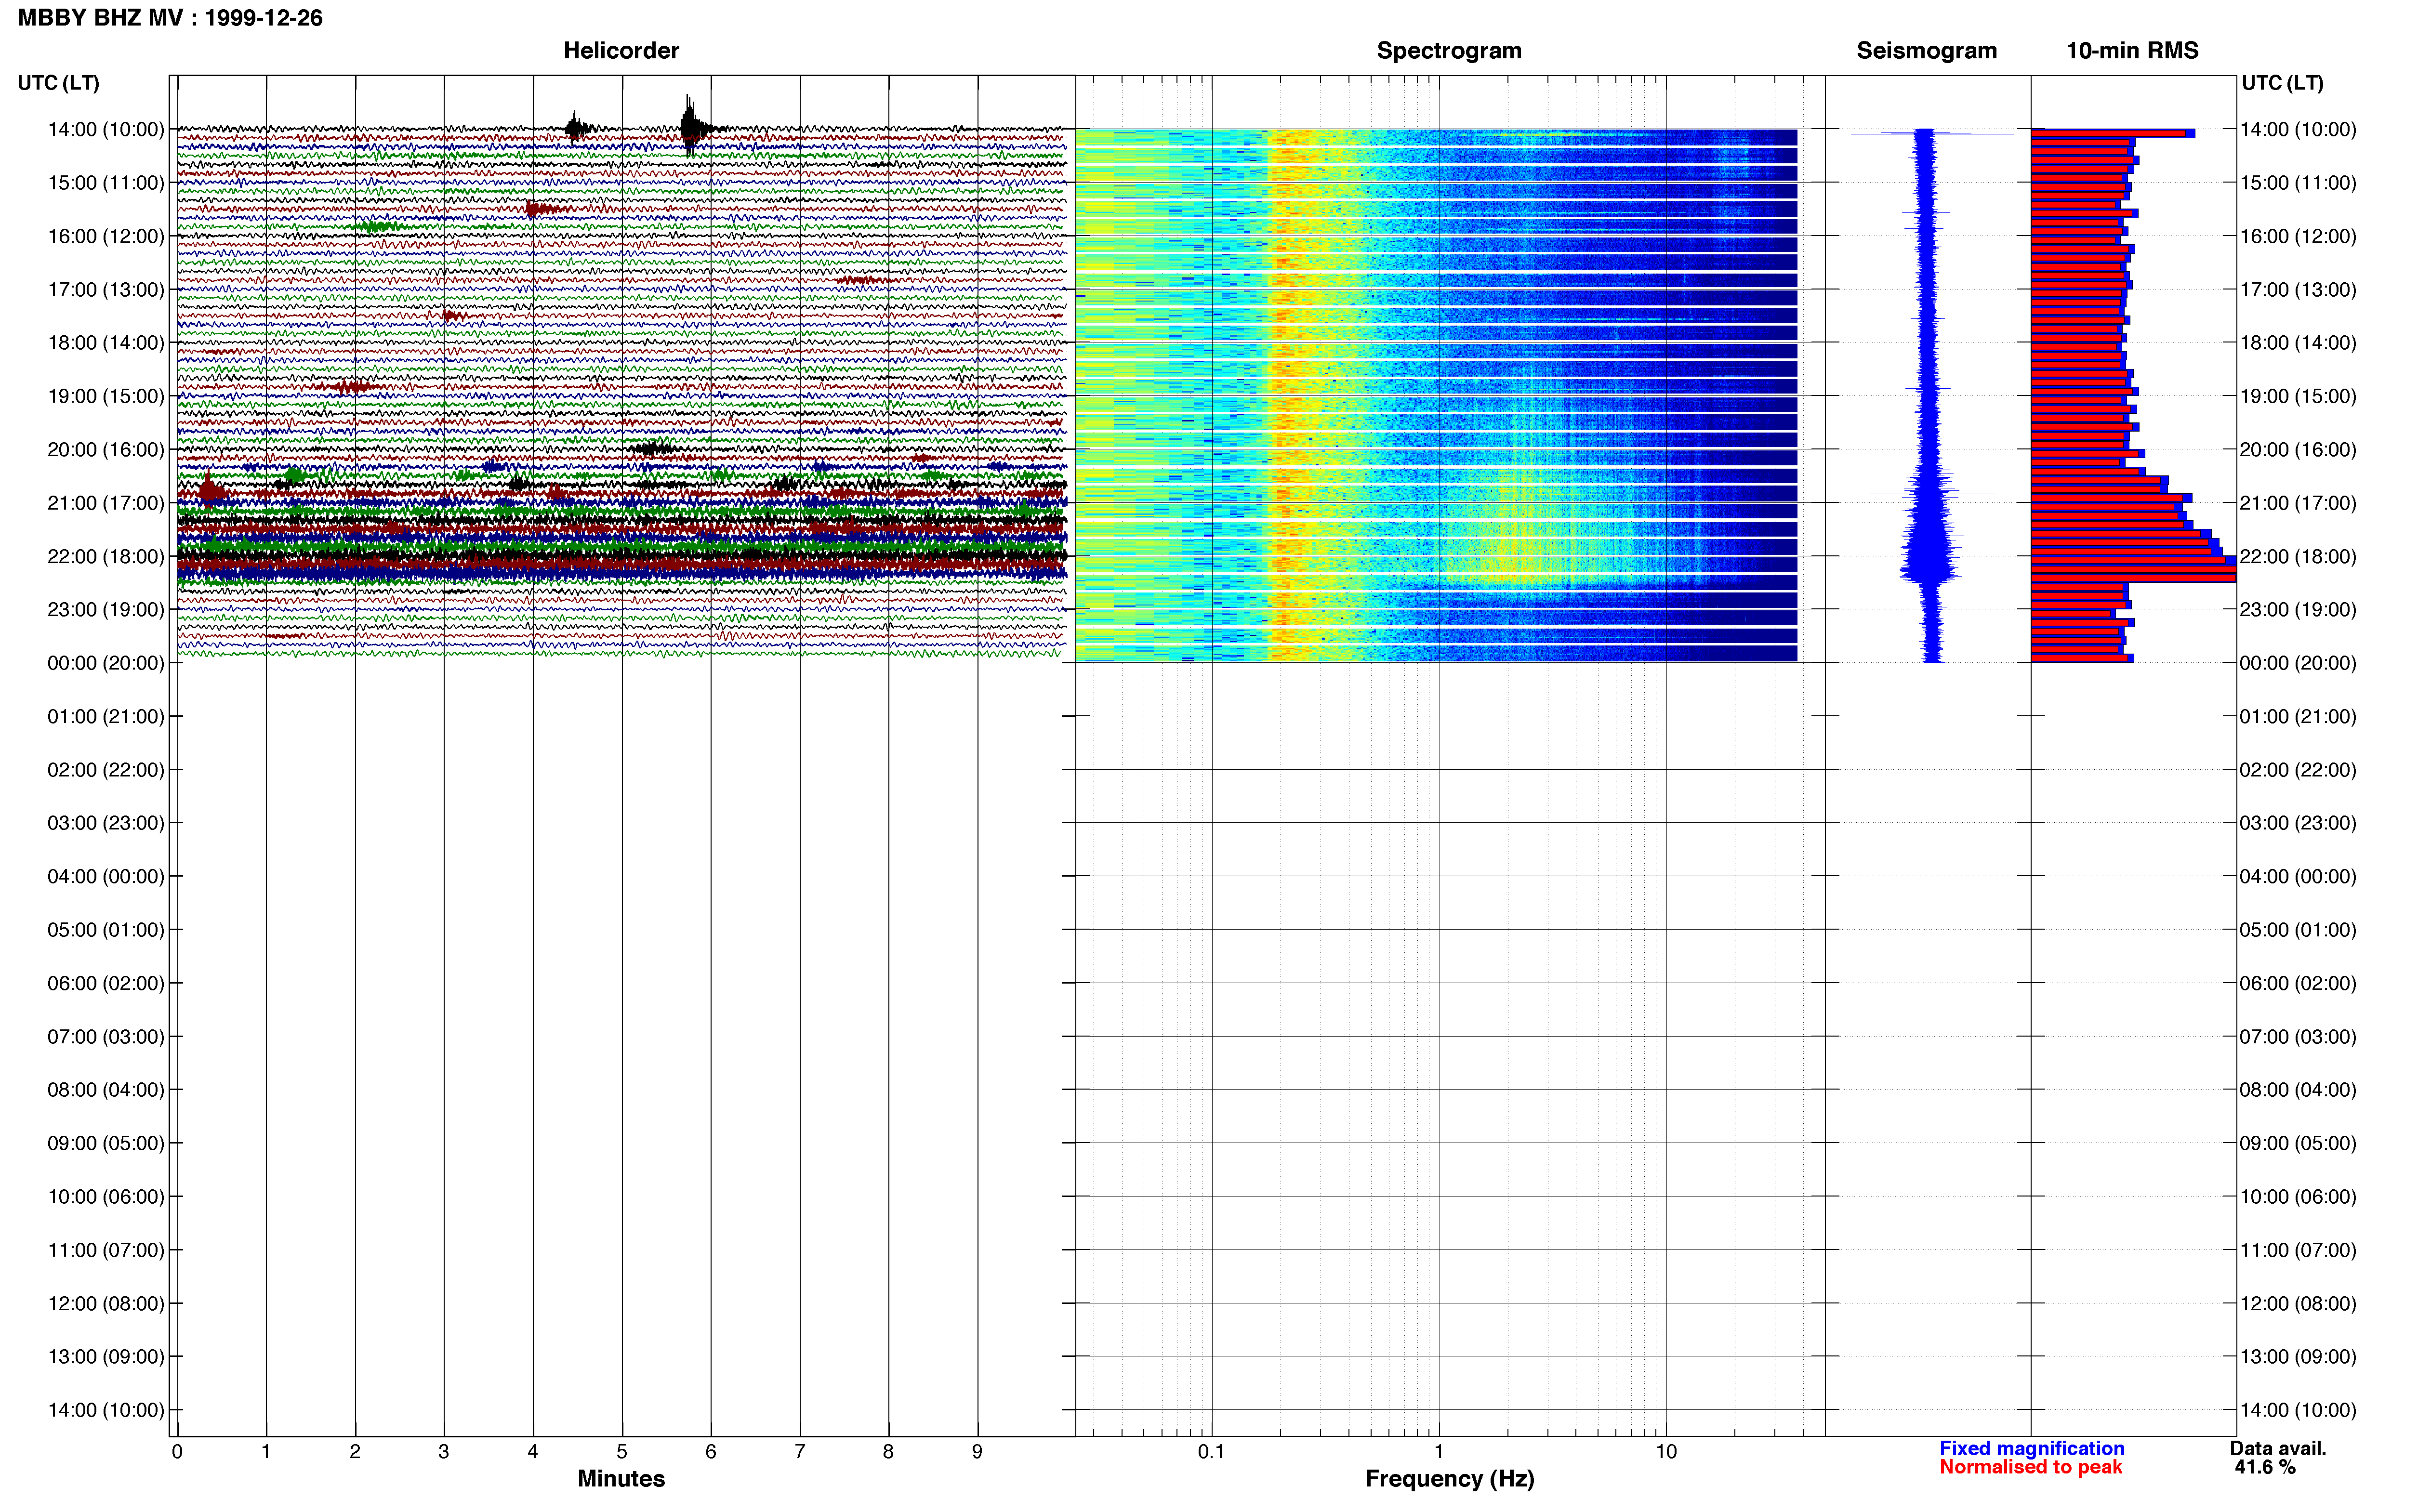The image size is (2418, 1512).
Task: Click the "5" tick on the Minutes axis
Action: point(622,1451)
